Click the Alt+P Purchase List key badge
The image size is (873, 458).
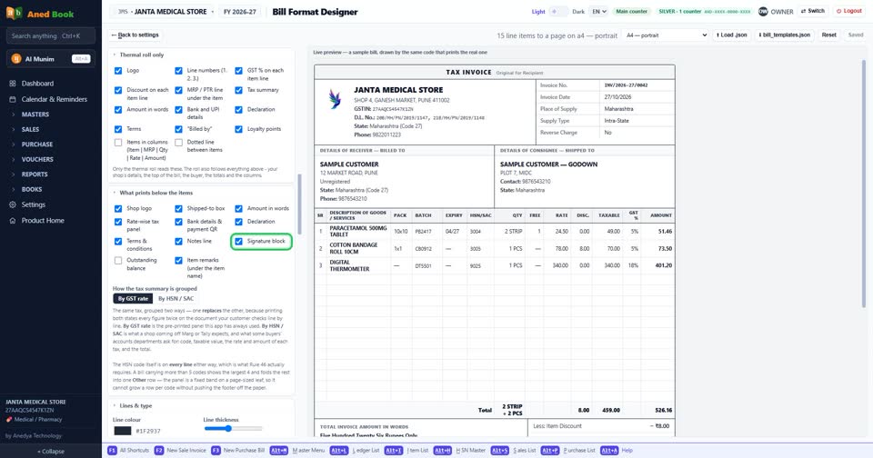point(549,450)
